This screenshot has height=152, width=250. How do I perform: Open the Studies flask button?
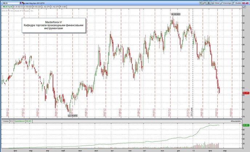(x=237, y=3)
